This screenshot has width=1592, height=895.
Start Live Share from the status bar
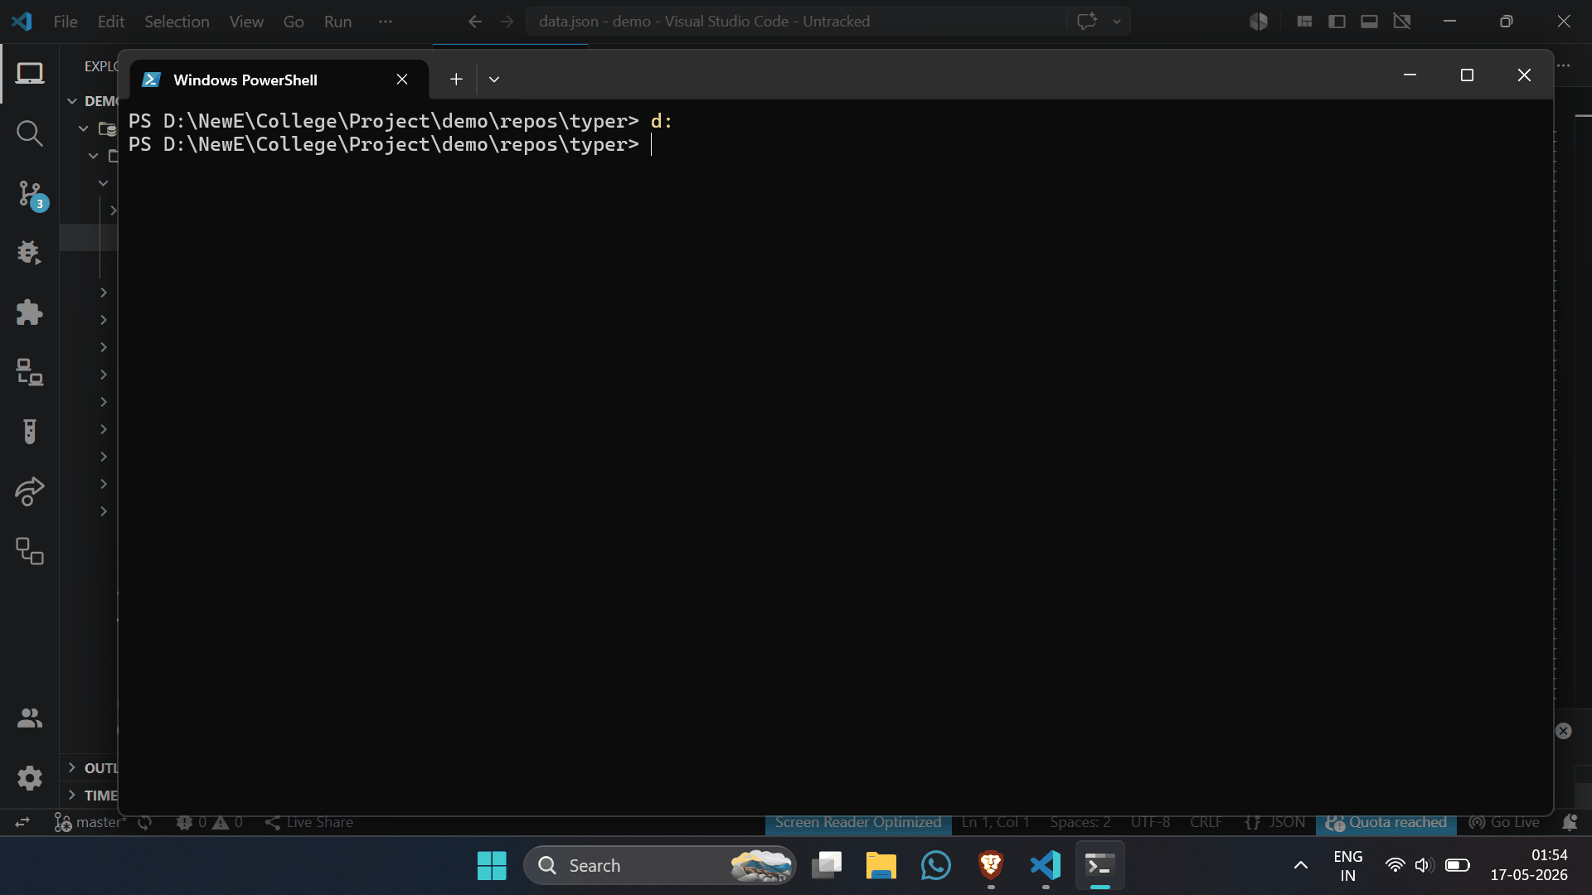[x=309, y=822]
